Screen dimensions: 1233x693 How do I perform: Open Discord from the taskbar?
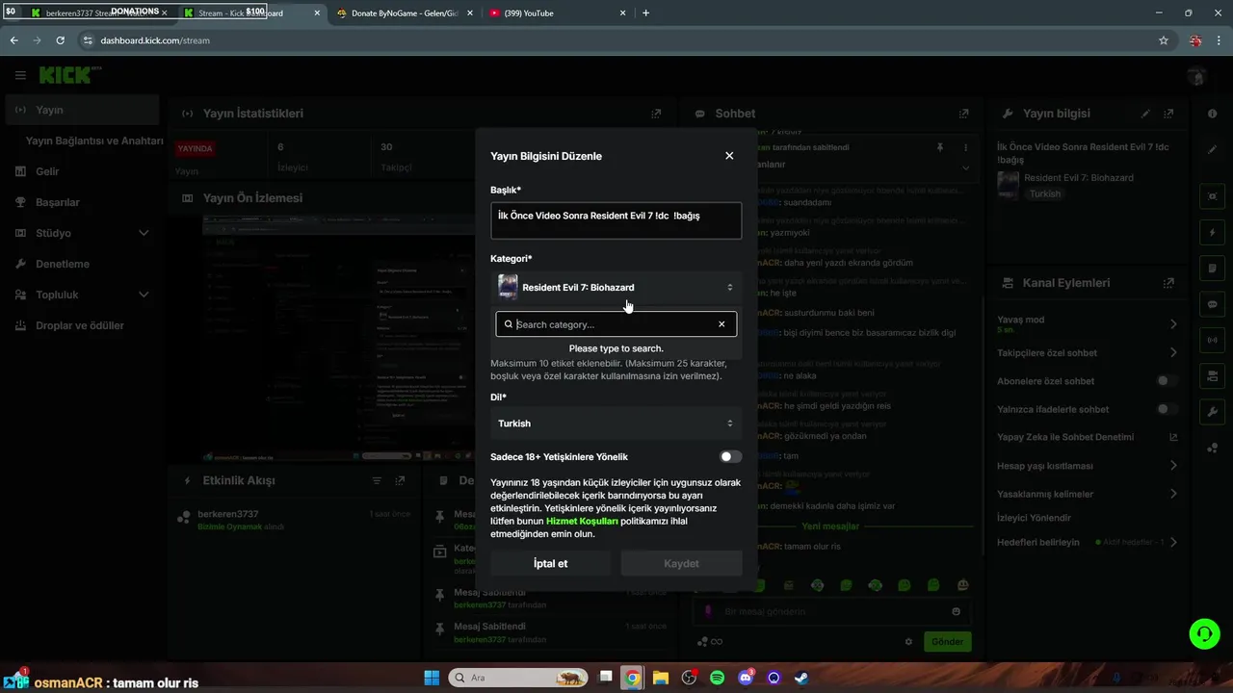point(745,678)
